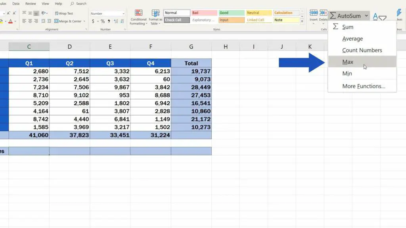This screenshot has height=228, width=406.
Task: Switch to the Review tab
Action: click(x=31, y=4)
